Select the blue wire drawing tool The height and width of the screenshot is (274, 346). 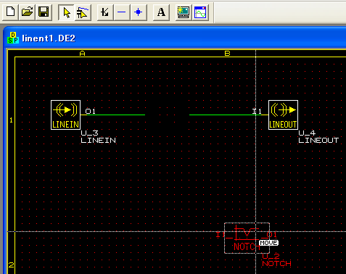click(122, 12)
